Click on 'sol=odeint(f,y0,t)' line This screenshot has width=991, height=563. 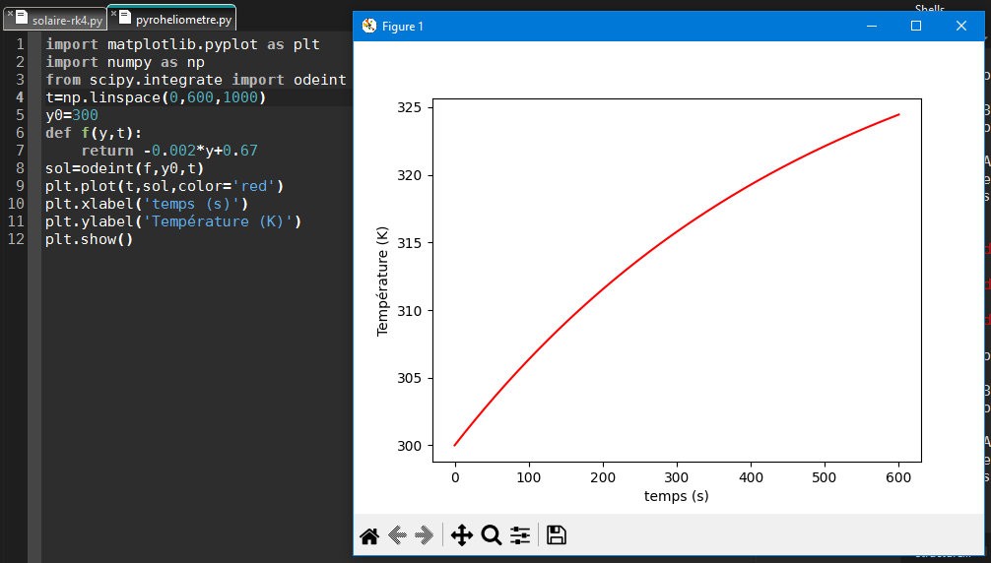(x=124, y=168)
